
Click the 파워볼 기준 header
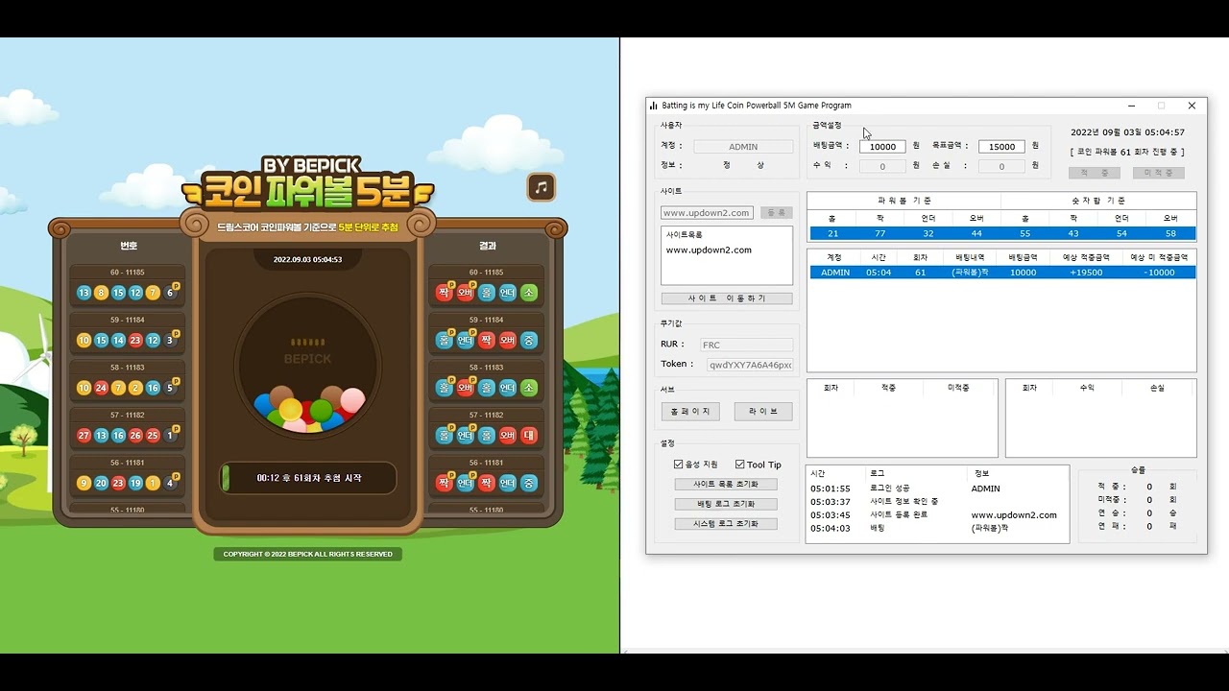(x=904, y=201)
